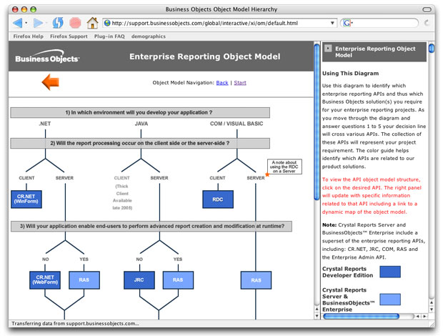Image resolution: width=443 pixels, height=336 pixels.
Task: Click the right panel scroll right arrow
Action: [424, 316]
